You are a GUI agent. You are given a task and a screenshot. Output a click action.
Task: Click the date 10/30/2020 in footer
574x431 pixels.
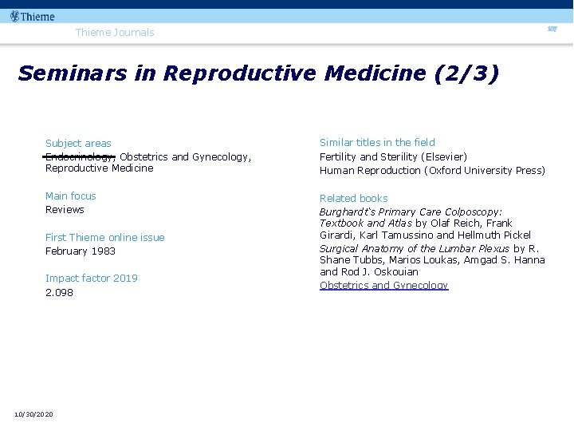click(x=33, y=414)
